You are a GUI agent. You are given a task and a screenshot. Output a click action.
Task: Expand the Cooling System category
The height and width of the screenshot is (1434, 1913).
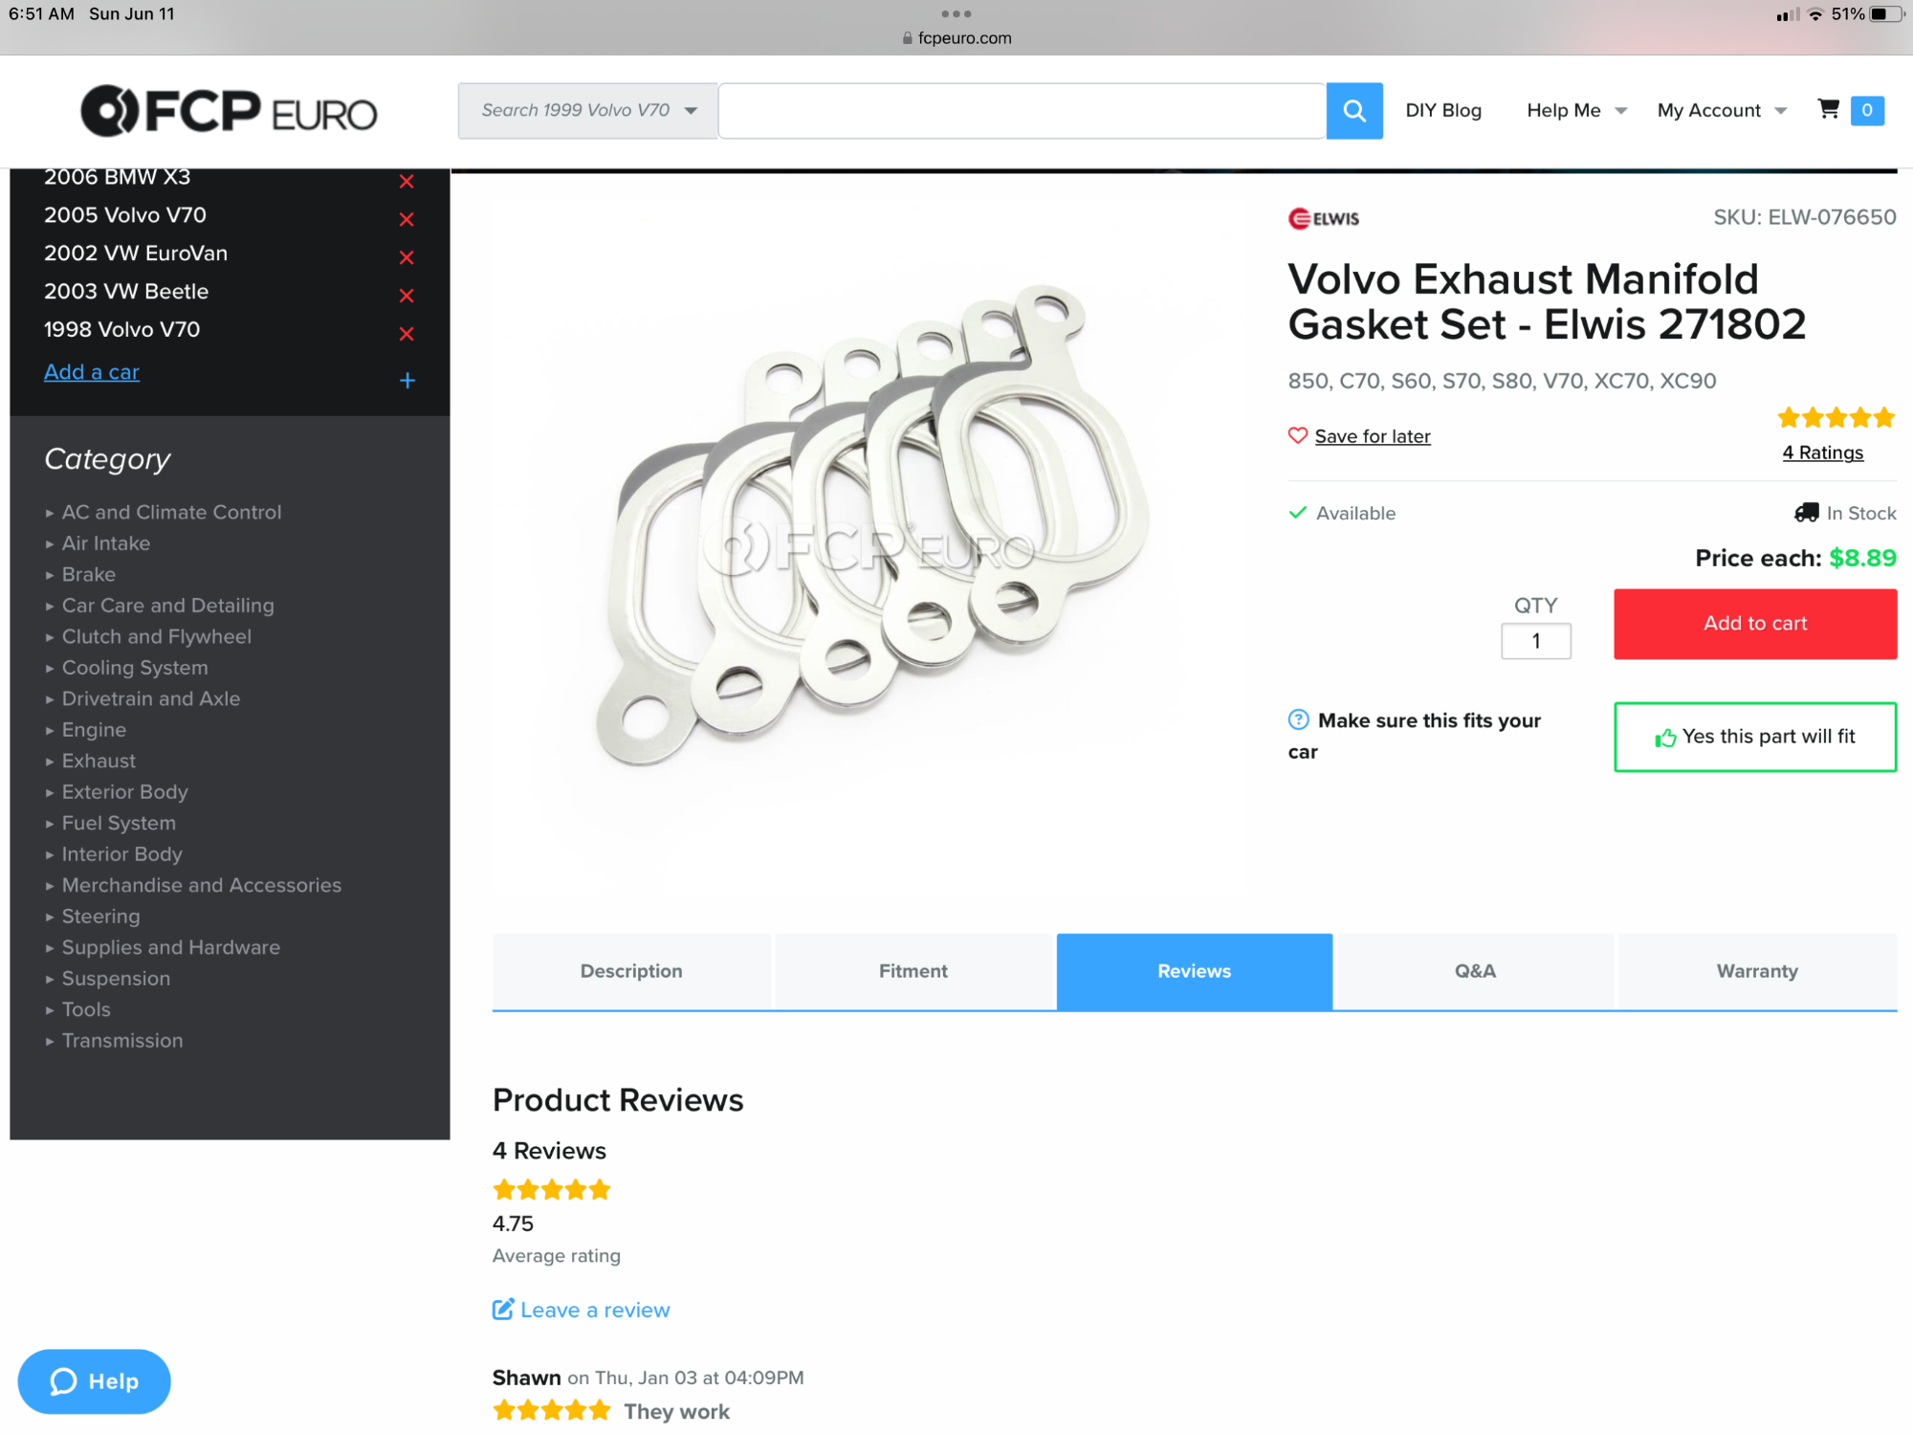135,668
